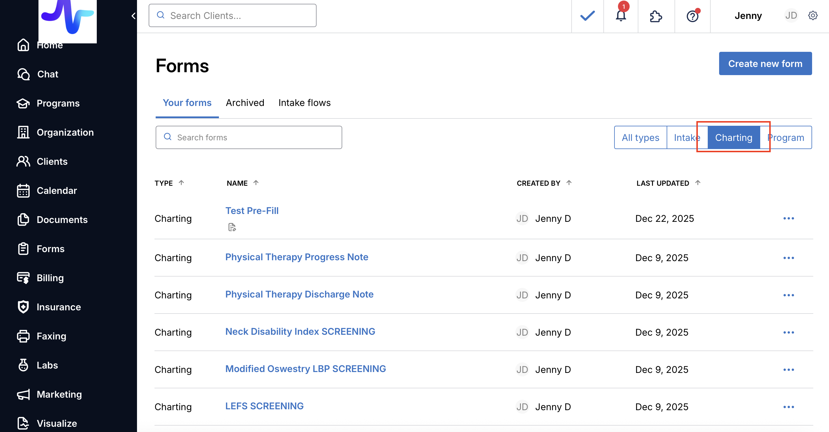Click the pre-fill document icon under Test Pre-Fill
The width and height of the screenshot is (829, 432).
232,227
